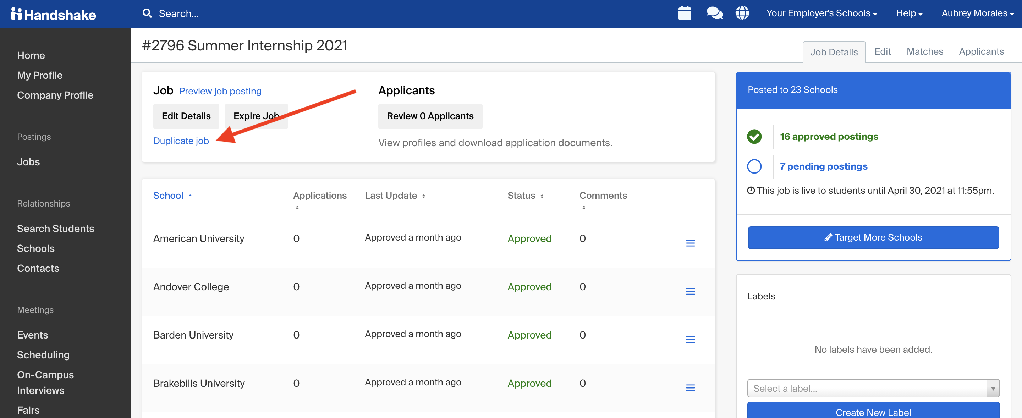Click the Target More Schools button

tap(873, 237)
